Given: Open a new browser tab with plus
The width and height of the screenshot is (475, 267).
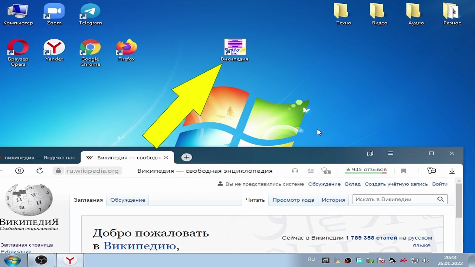Looking at the screenshot, I should 187,157.
